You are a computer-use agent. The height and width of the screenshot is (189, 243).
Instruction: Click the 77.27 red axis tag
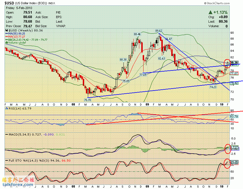(x=234, y=73)
